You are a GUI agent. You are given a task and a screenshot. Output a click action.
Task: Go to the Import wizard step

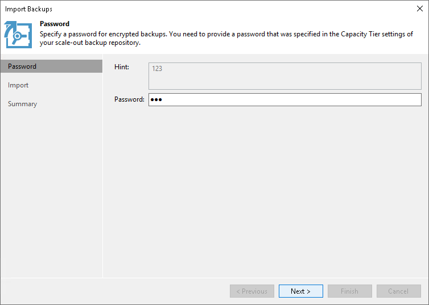(x=18, y=85)
